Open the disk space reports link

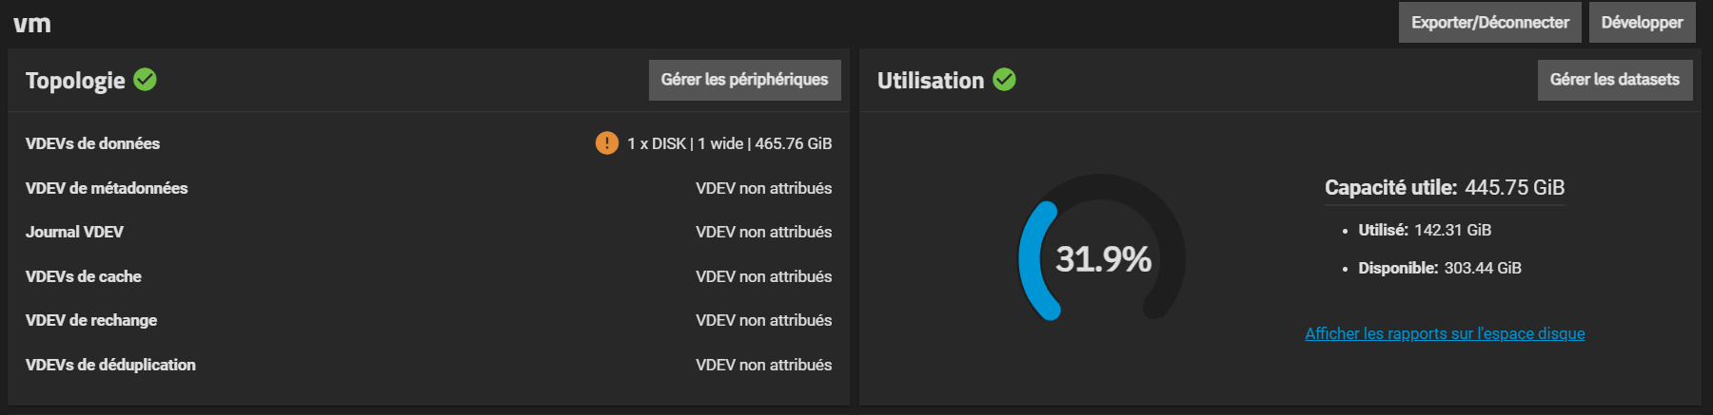click(x=1445, y=333)
